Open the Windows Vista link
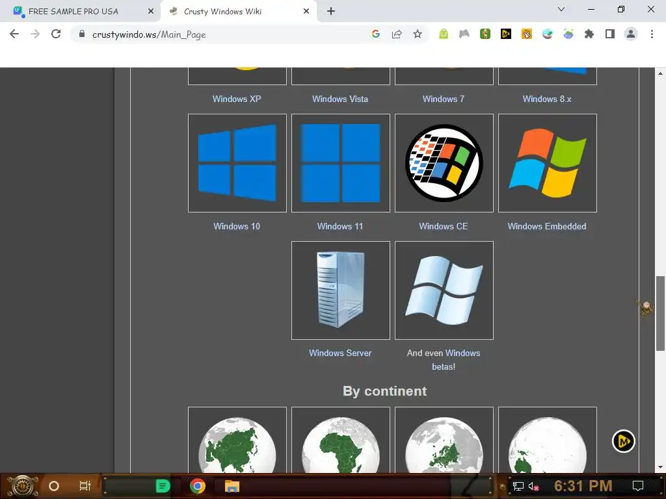The height and width of the screenshot is (499, 666). (x=340, y=99)
